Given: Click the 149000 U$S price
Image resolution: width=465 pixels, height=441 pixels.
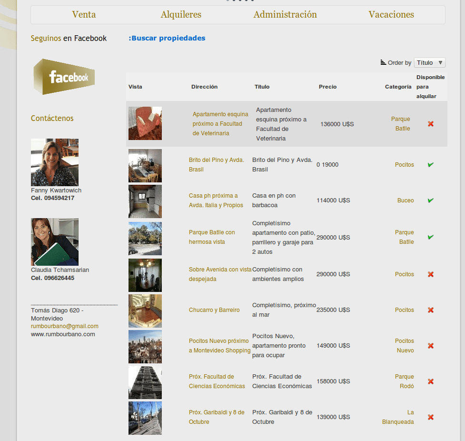Looking at the screenshot, I should tap(333, 346).
